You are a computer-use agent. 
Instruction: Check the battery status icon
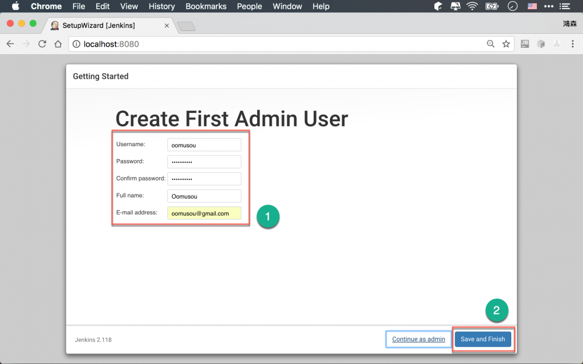pyautogui.click(x=491, y=6)
